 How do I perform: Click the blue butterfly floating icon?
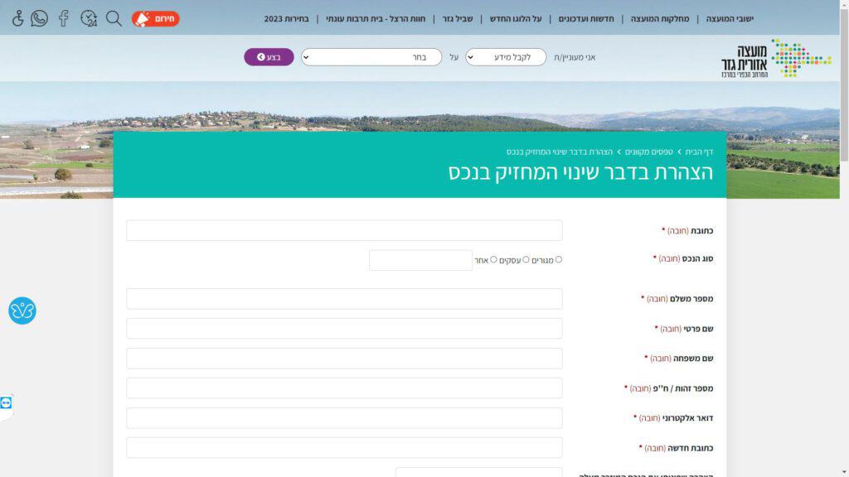click(x=22, y=311)
